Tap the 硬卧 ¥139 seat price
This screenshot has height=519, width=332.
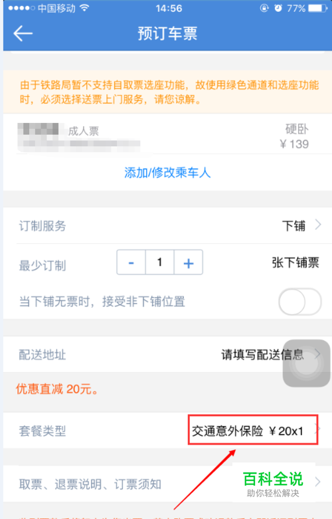pos(294,136)
